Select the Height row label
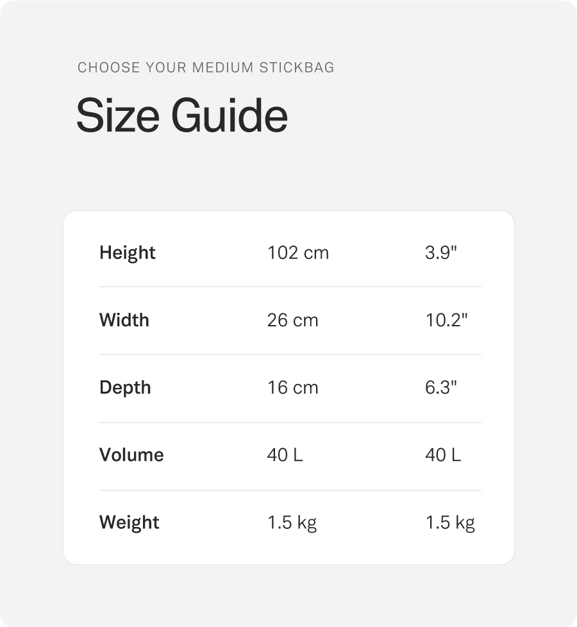 pos(128,253)
